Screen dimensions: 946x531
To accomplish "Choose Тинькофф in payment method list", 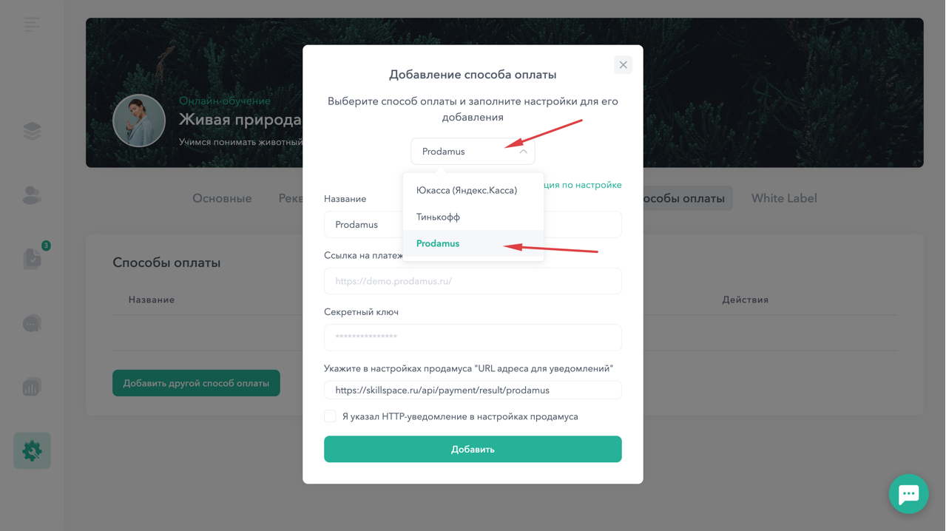I will coord(438,217).
